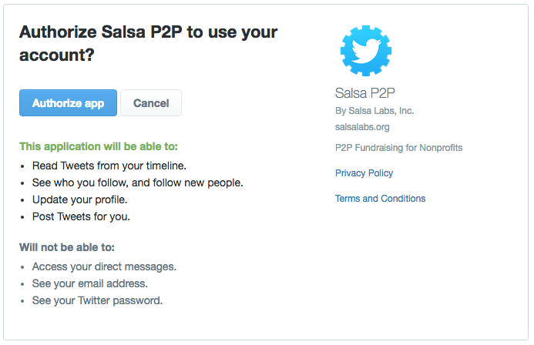Select the 'Read Tweets from your timeline' permission
The height and width of the screenshot is (345, 534).
[x=109, y=166]
